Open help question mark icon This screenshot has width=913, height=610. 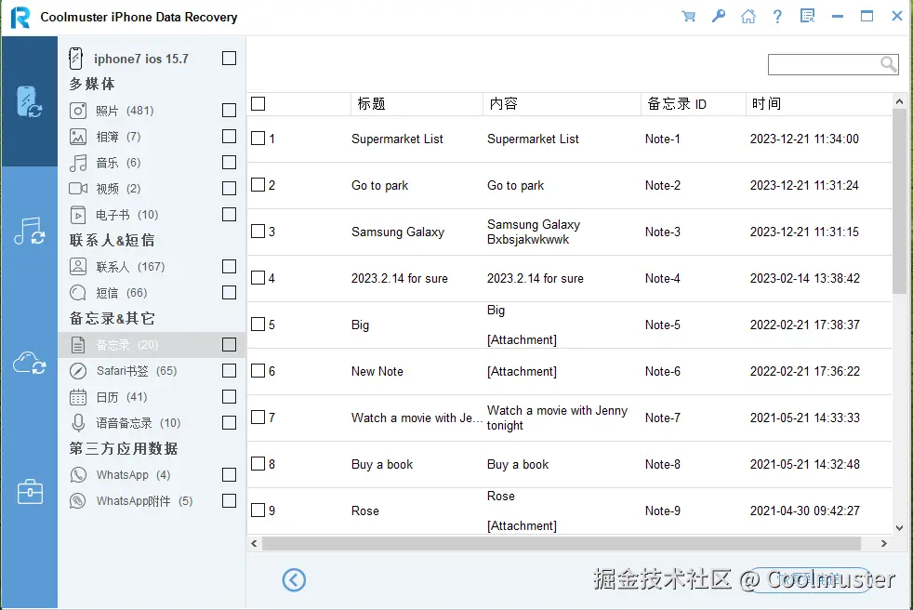[x=777, y=17]
